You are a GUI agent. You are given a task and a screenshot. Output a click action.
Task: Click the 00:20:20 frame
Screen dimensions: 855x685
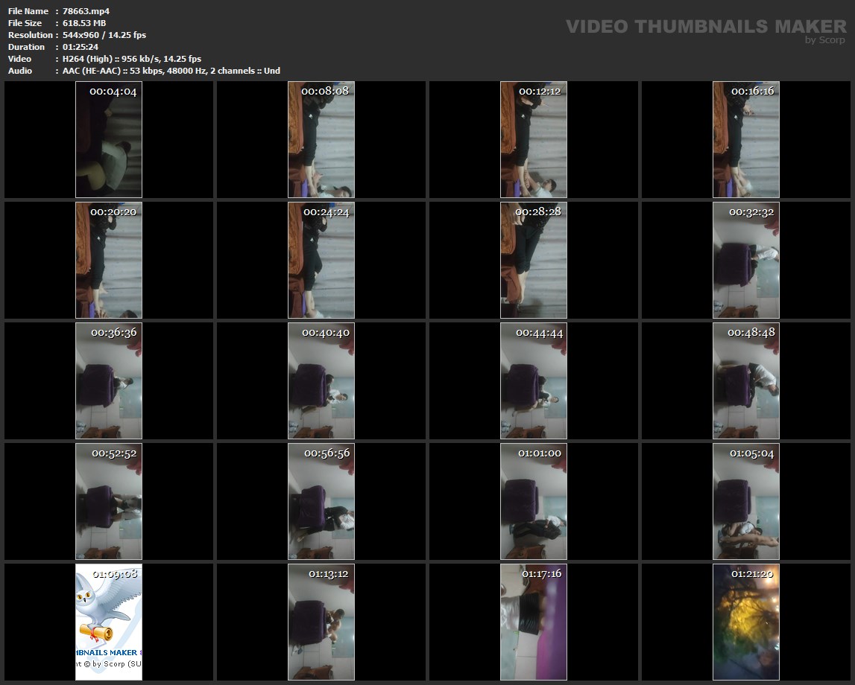pos(109,260)
